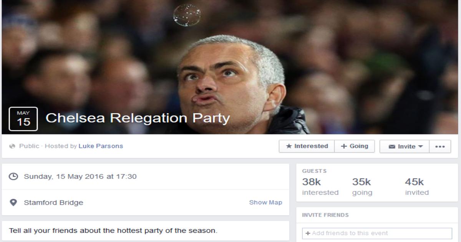Screen dimensions: 461x242
Task: Click the Guests section header
Action: pos(314,171)
